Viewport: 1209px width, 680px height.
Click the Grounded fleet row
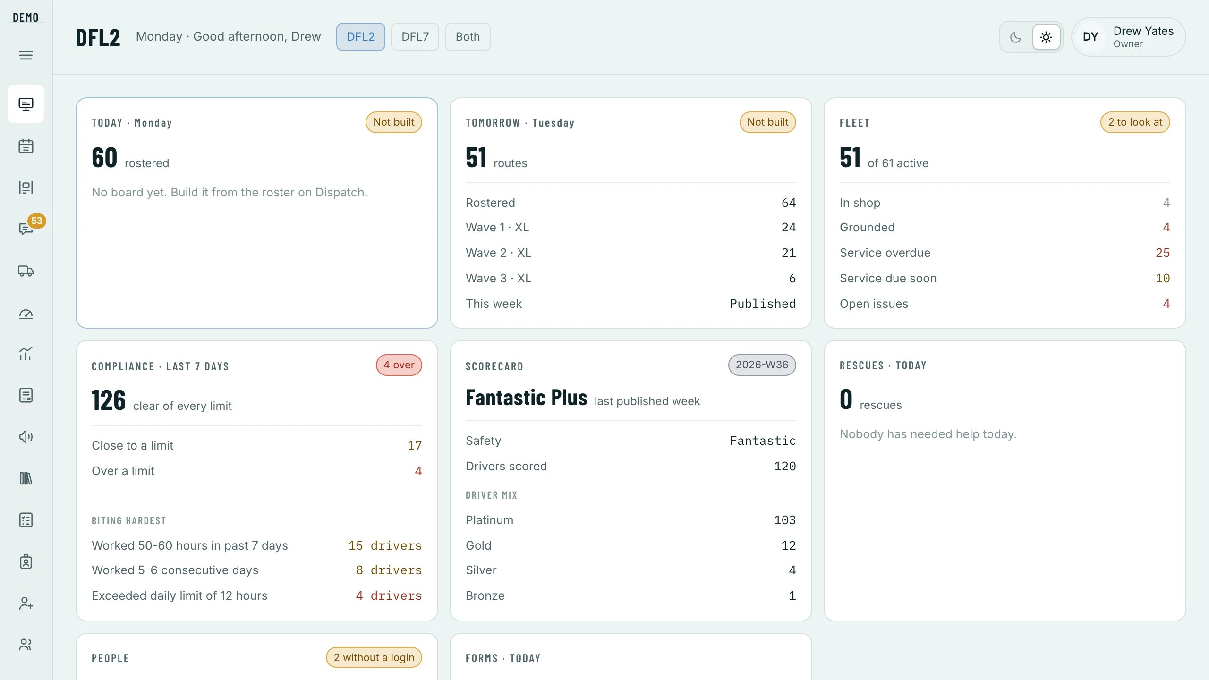coord(1005,227)
